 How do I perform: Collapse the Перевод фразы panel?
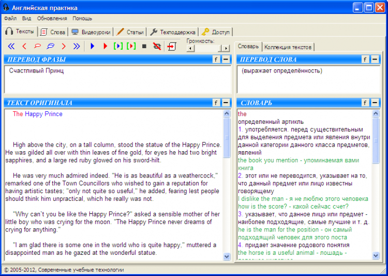226,60
